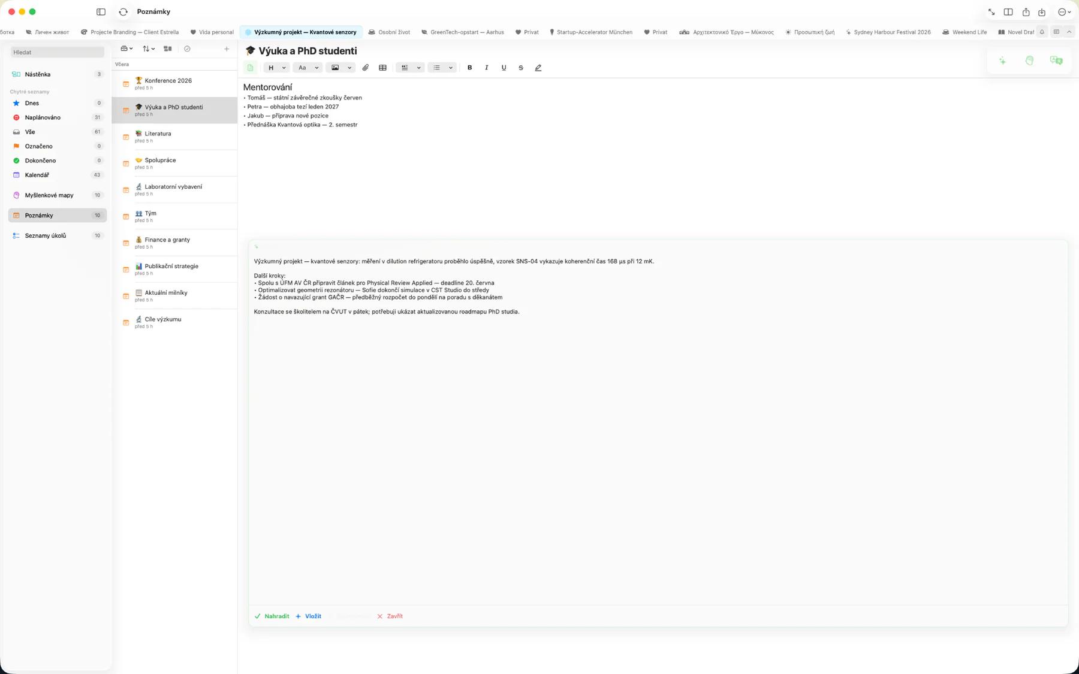Open the text alignment dropdown

(411, 68)
